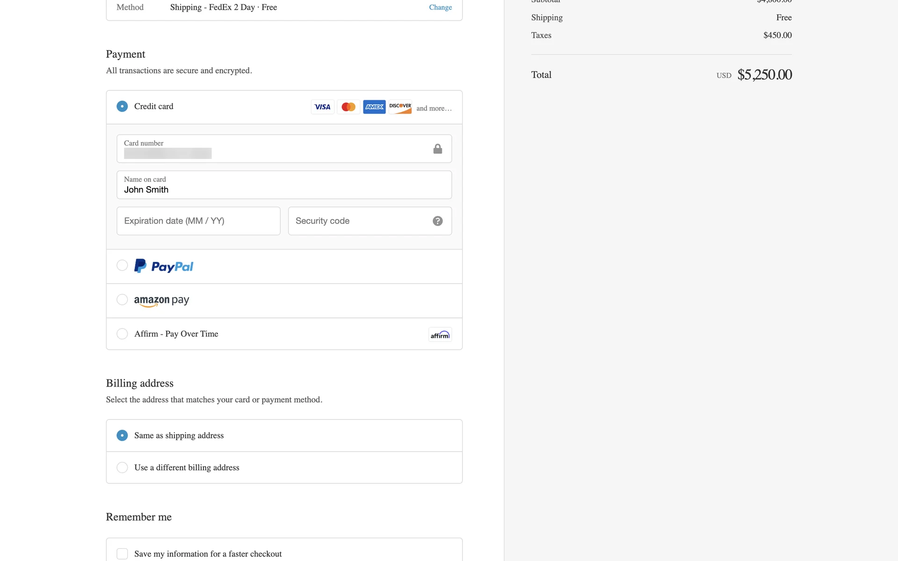
Task: Click the Name on card field
Action: pos(284,185)
